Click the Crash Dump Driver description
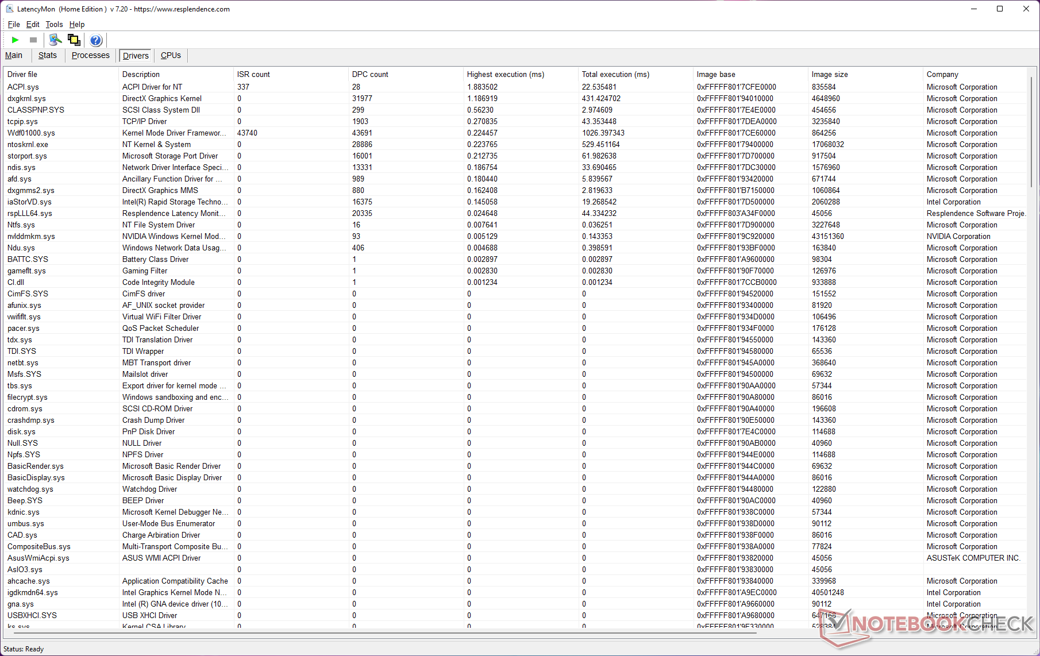Viewport: 1040px width, 656px height. tap(153, 420)
